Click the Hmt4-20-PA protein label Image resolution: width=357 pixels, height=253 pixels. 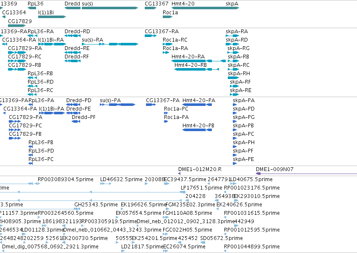pos(199,100)
